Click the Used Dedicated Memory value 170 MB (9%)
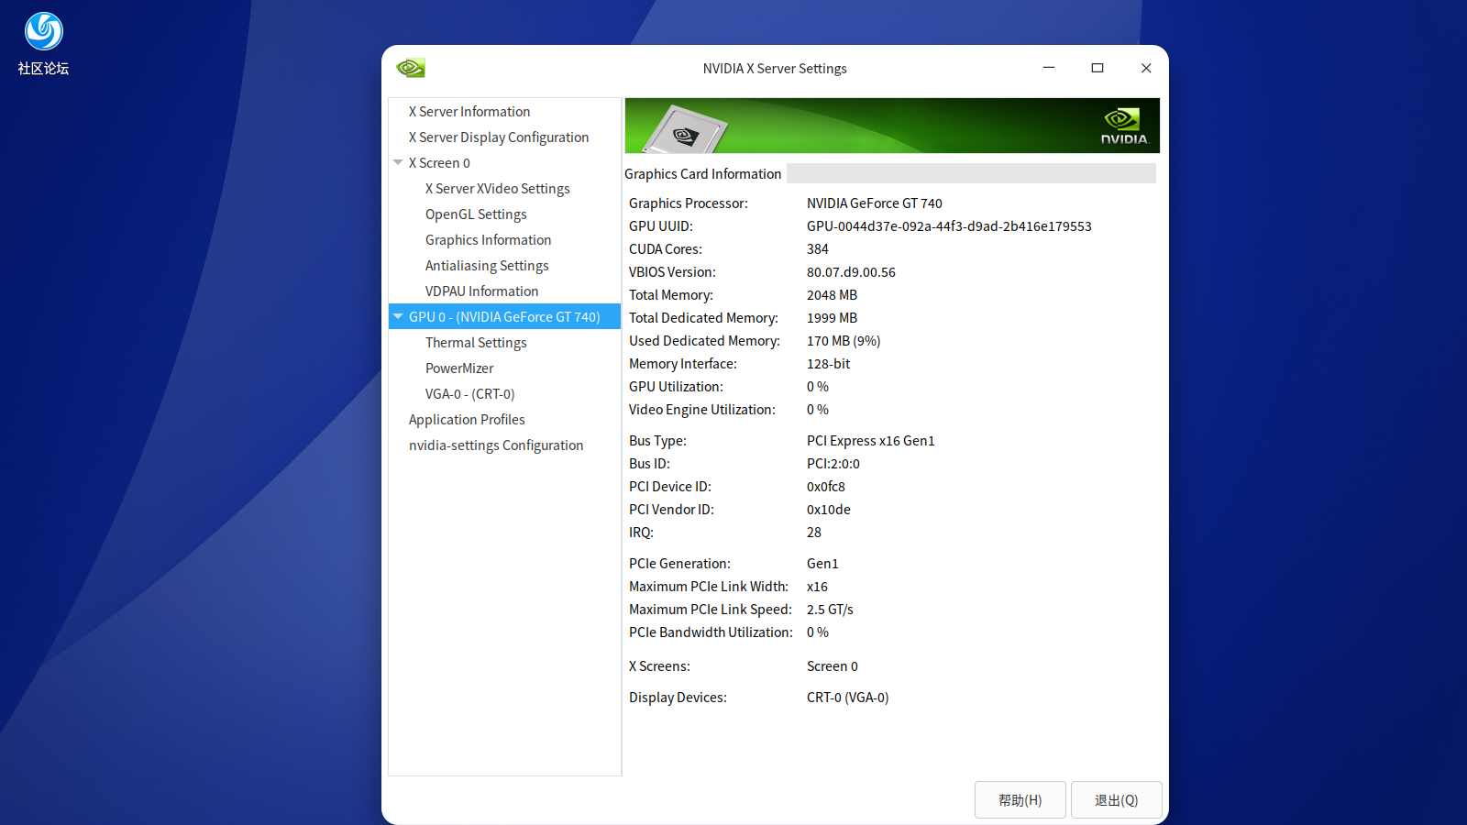 844,341
